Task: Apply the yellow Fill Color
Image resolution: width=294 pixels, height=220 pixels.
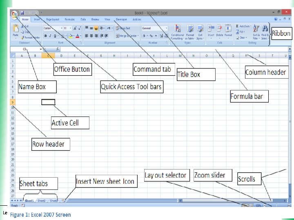Action: (71, 36)
